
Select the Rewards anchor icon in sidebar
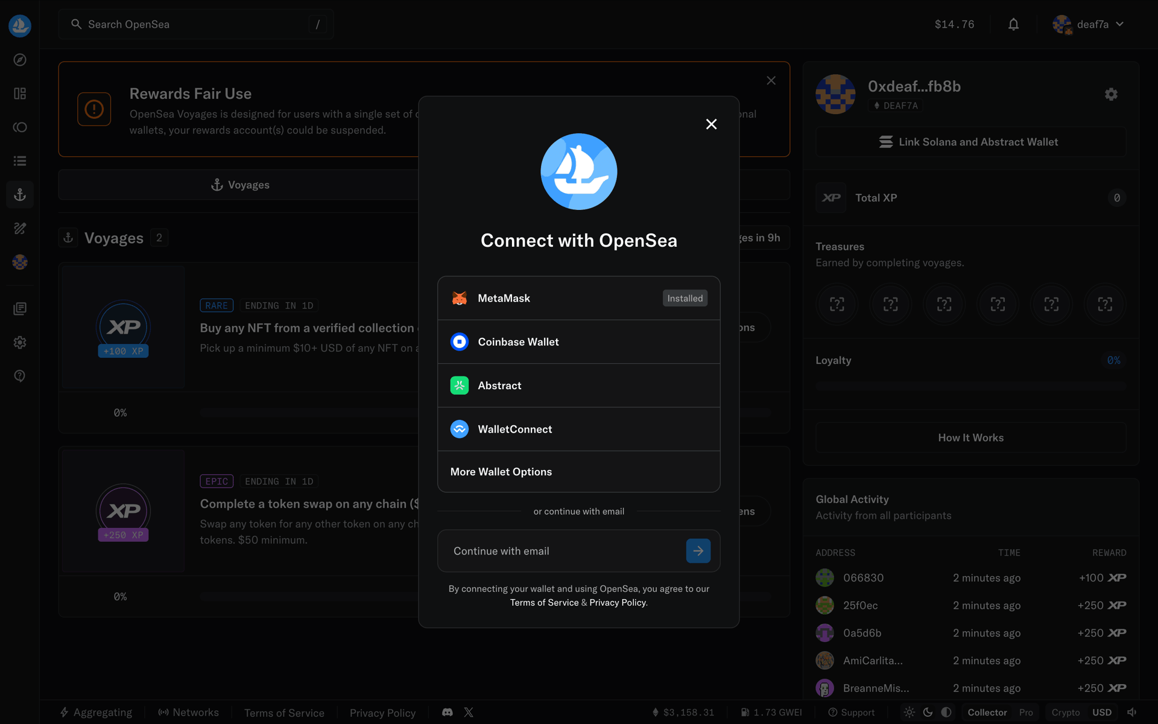click(x=20, y=195)
